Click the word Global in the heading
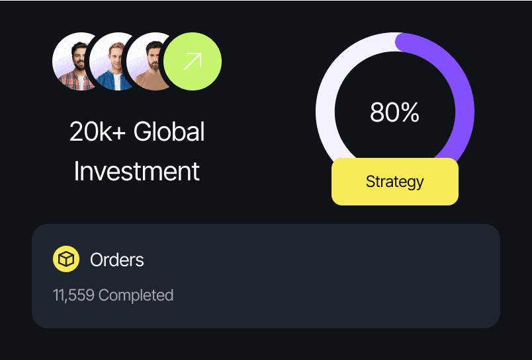Screen dimensions: 532x360 [169, 132]
